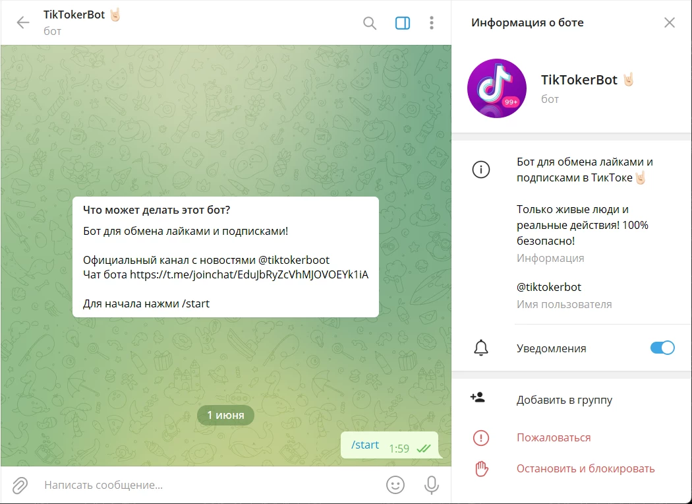
Task: Focus the Написать сообщение input field
Action: 210,485
